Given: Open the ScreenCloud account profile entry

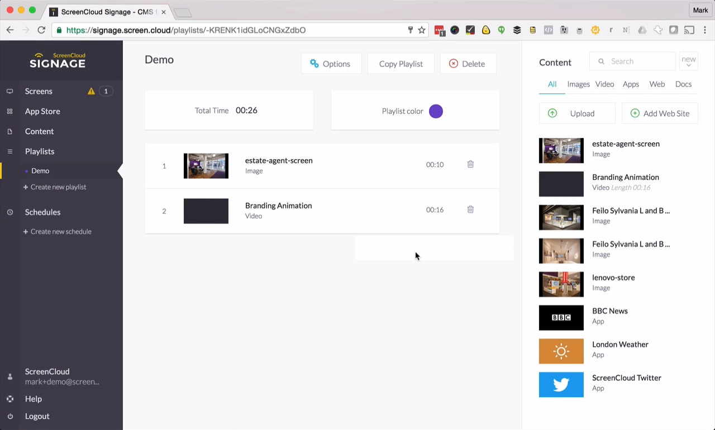Looking at the screenshot, I should [x=61, y=376].
